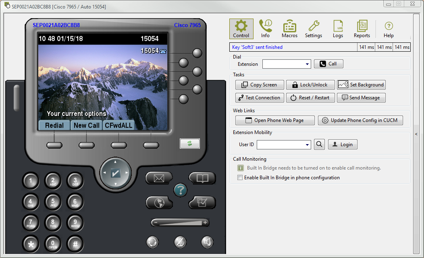The image size is (424, 258).
Task: Open the Logs tab
Action: [x=338, y=29]
